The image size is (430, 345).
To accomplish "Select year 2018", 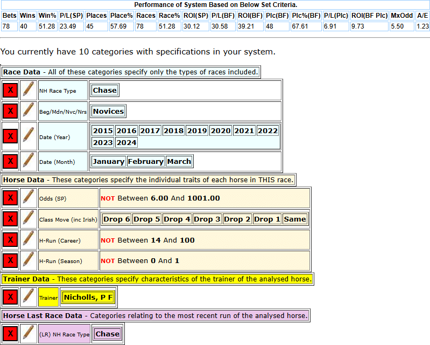I will point(174,130).
